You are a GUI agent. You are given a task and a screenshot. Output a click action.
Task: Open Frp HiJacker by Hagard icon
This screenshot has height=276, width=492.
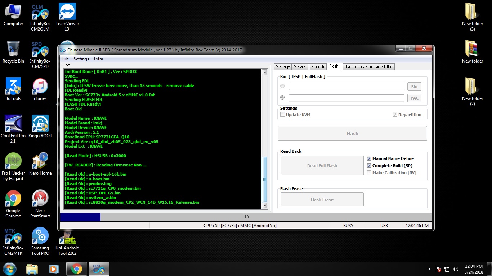click(x=13, y=167)
